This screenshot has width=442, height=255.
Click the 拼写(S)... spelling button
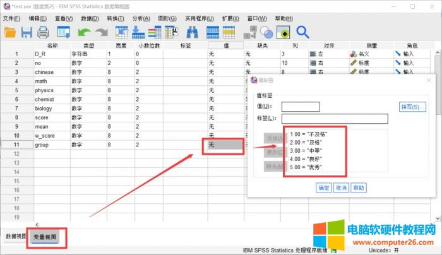point(412,107)
